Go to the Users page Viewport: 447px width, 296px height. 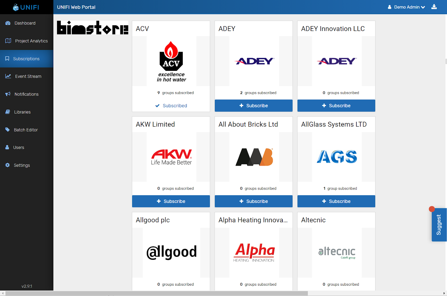click(x=27, y=147)
